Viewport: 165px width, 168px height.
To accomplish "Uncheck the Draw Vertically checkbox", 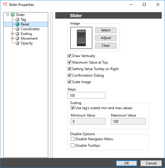I will 69,56.
